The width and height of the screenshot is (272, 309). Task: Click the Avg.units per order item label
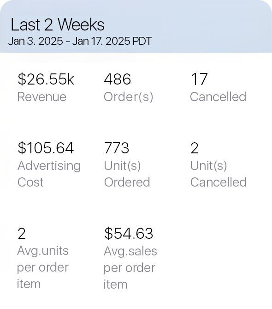click(x=43, y=267)
